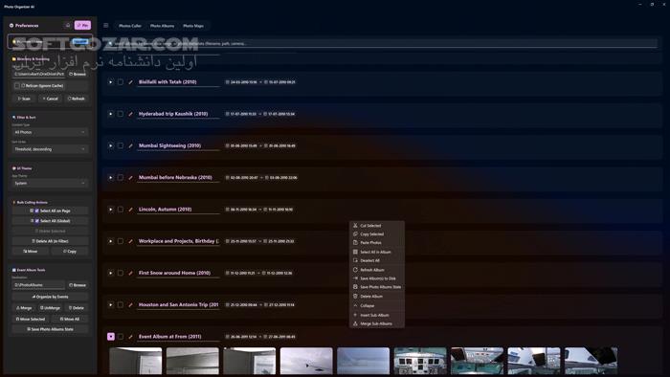
Task: Collapse the Event Album at From (2011)
Action: click(x=111, y=337)
